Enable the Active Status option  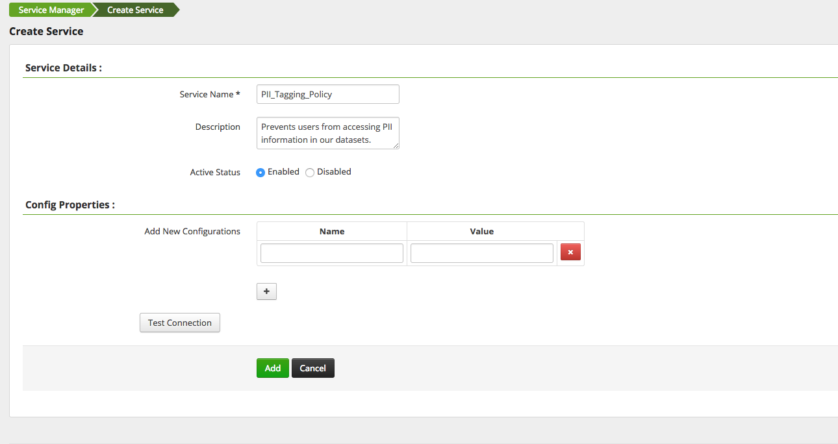click(260, 172)
